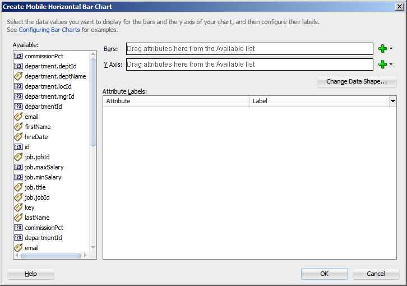Click the Change Data Shape button

point(357,81)
